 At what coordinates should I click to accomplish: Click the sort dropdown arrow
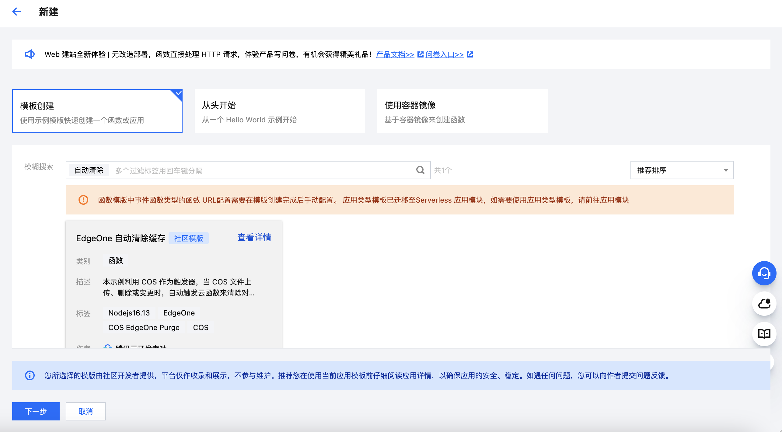(726, 170)
